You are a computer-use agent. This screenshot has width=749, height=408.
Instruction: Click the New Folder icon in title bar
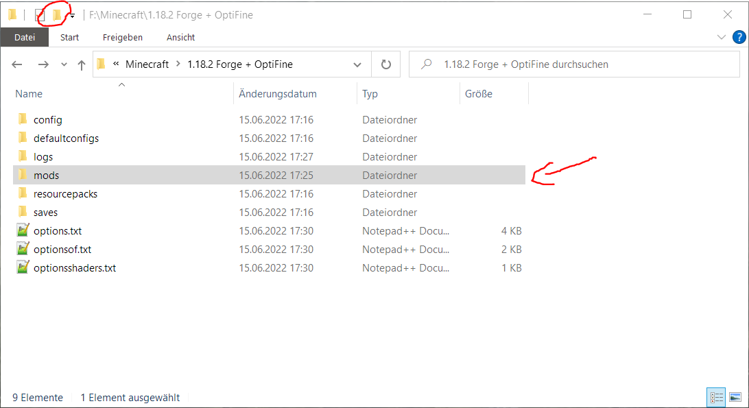coord(57,15)
